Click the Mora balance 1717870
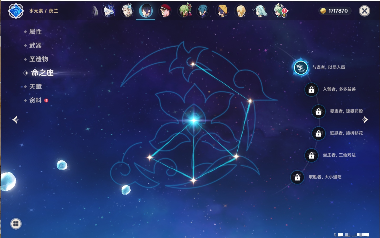This screenshot has height=238, width=380. (338, 11)
